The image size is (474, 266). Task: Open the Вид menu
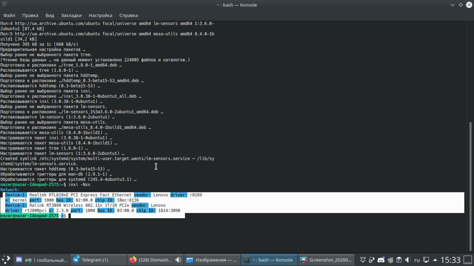click(50, 16)
